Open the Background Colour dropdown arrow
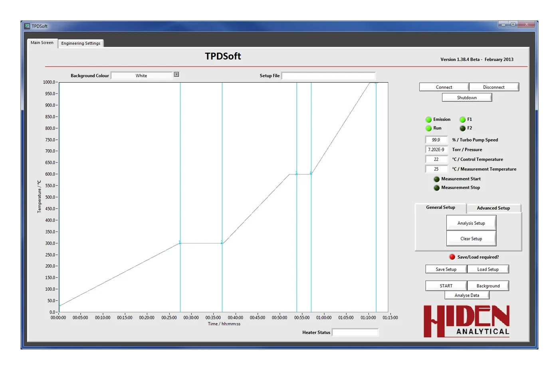The width and height of the screenshot is (559, 370). [x=176, y=75]
